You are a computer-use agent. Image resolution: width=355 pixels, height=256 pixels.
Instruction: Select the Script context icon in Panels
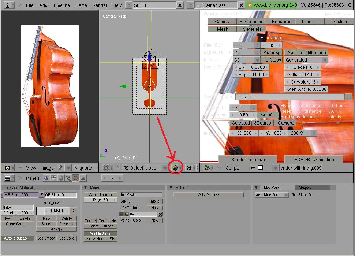pyautogui.click(x=54, y=178)
